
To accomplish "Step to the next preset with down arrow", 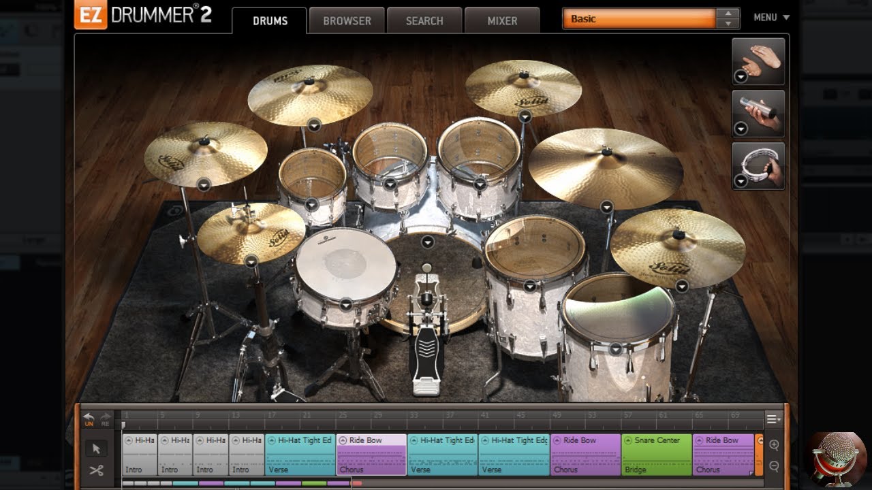I will (728, 24).
